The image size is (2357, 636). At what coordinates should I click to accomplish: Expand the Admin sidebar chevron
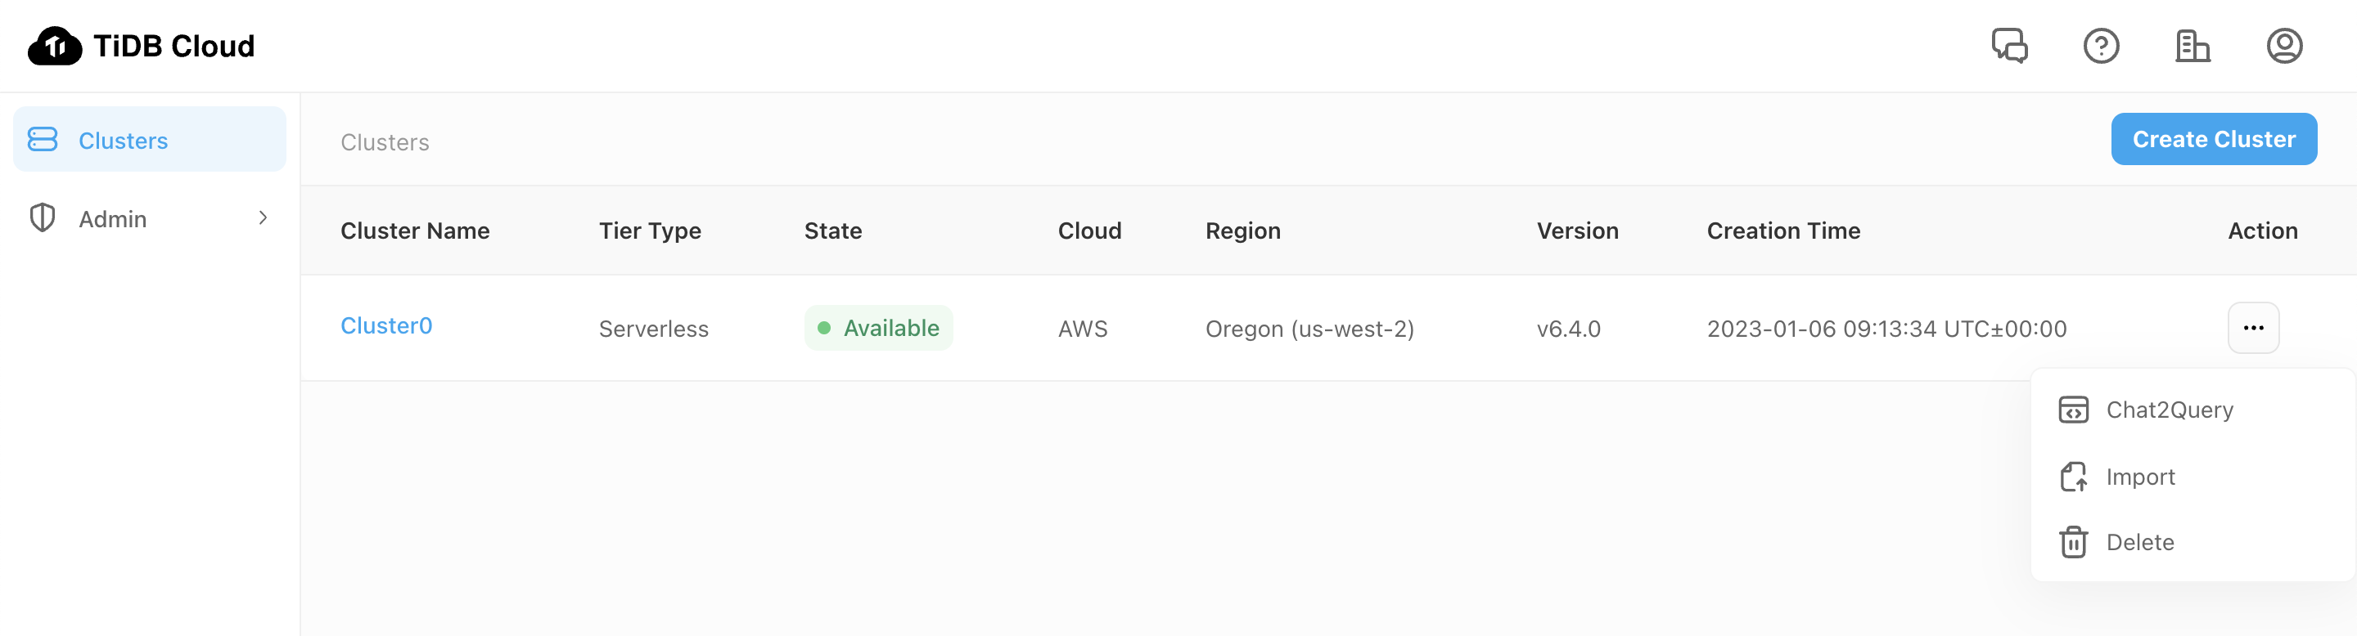(x=263, y=218)
